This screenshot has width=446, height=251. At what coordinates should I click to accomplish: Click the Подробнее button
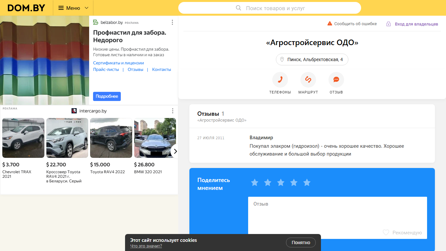[x=107, y=96]
